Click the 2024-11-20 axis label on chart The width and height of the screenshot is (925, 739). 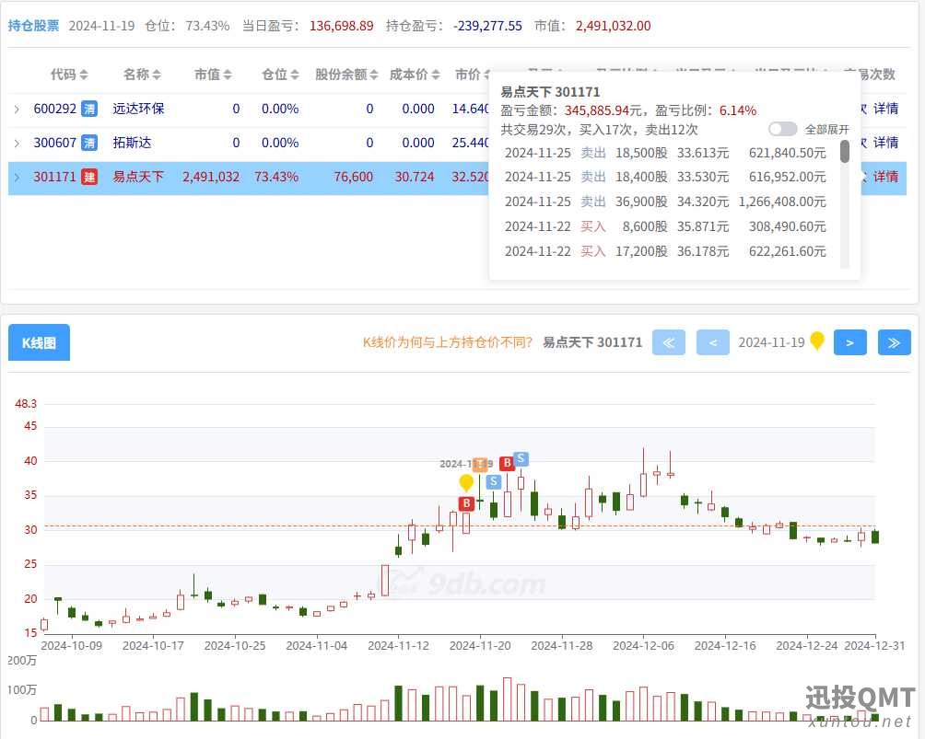(x=480, y=646)
